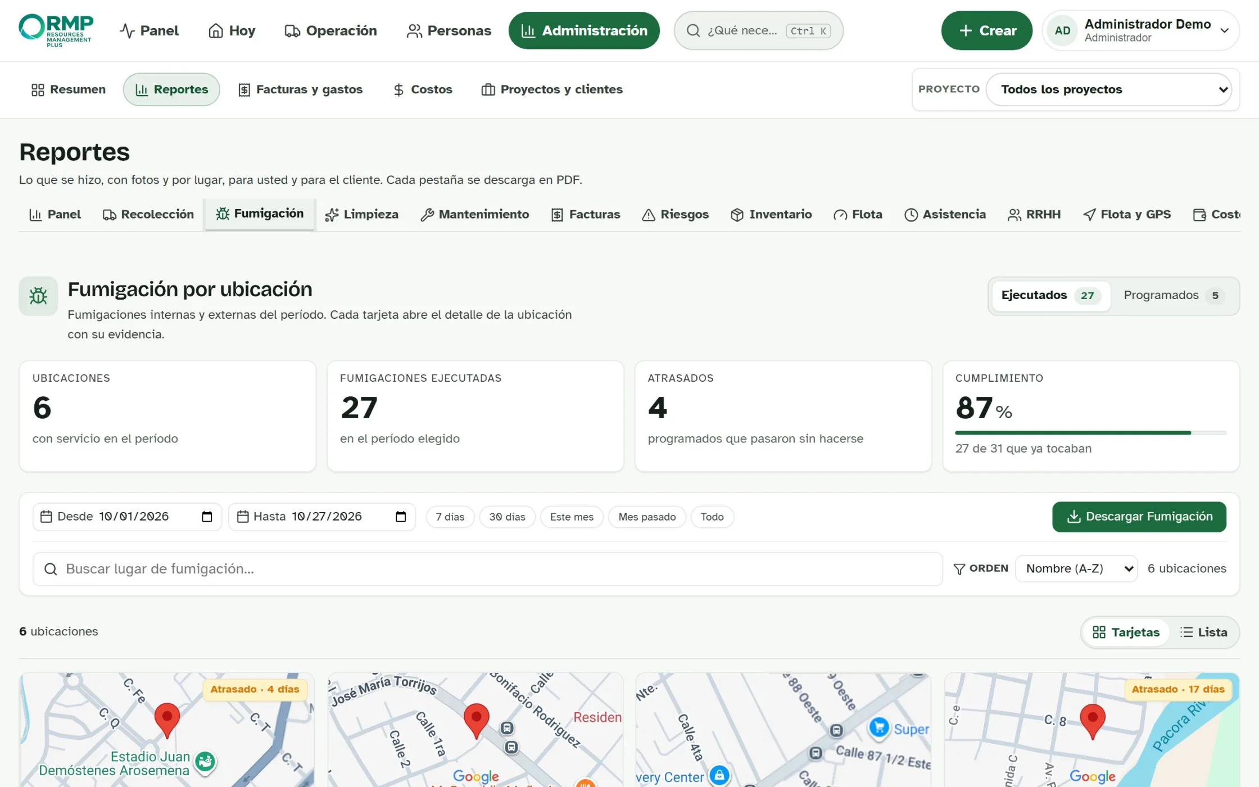1259x787 pixels.
Task: Switch to the Recolección report tab
Action: (148, 214)
